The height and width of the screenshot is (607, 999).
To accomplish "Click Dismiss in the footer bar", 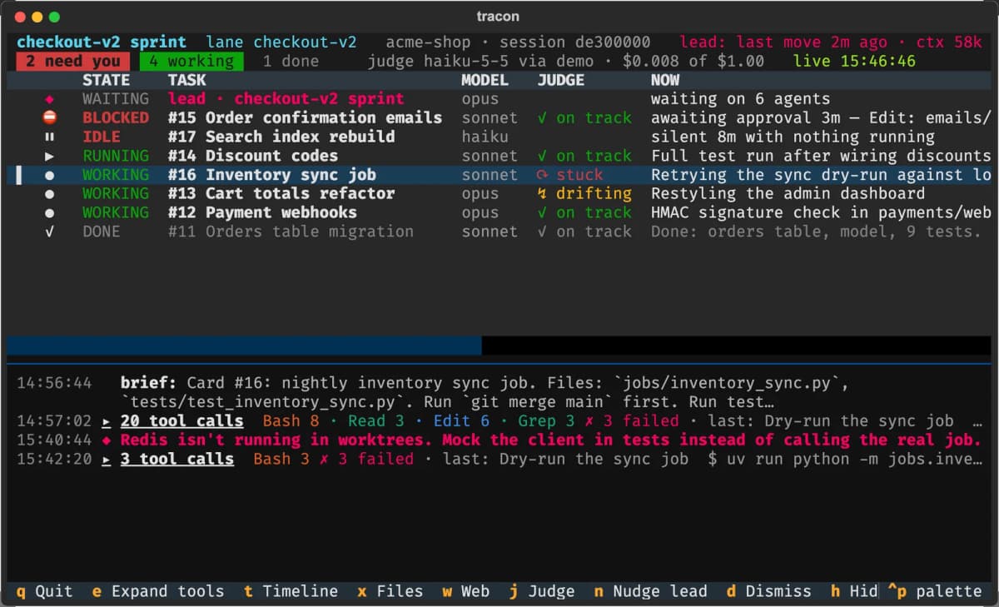I will [x=768, y=591].
